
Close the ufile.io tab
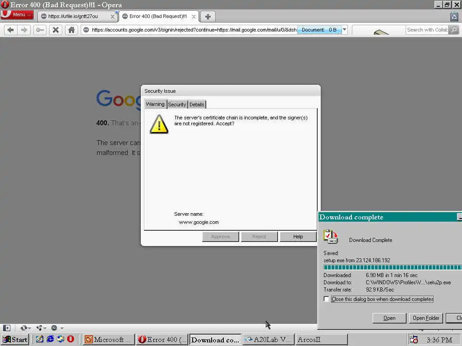click(112, 17)
